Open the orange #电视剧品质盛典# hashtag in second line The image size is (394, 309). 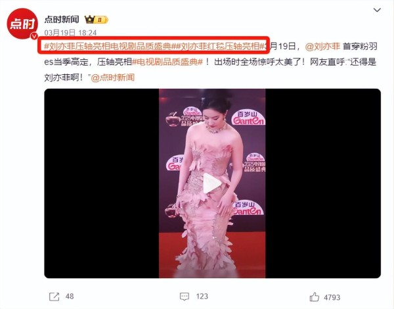coord(167,62)
